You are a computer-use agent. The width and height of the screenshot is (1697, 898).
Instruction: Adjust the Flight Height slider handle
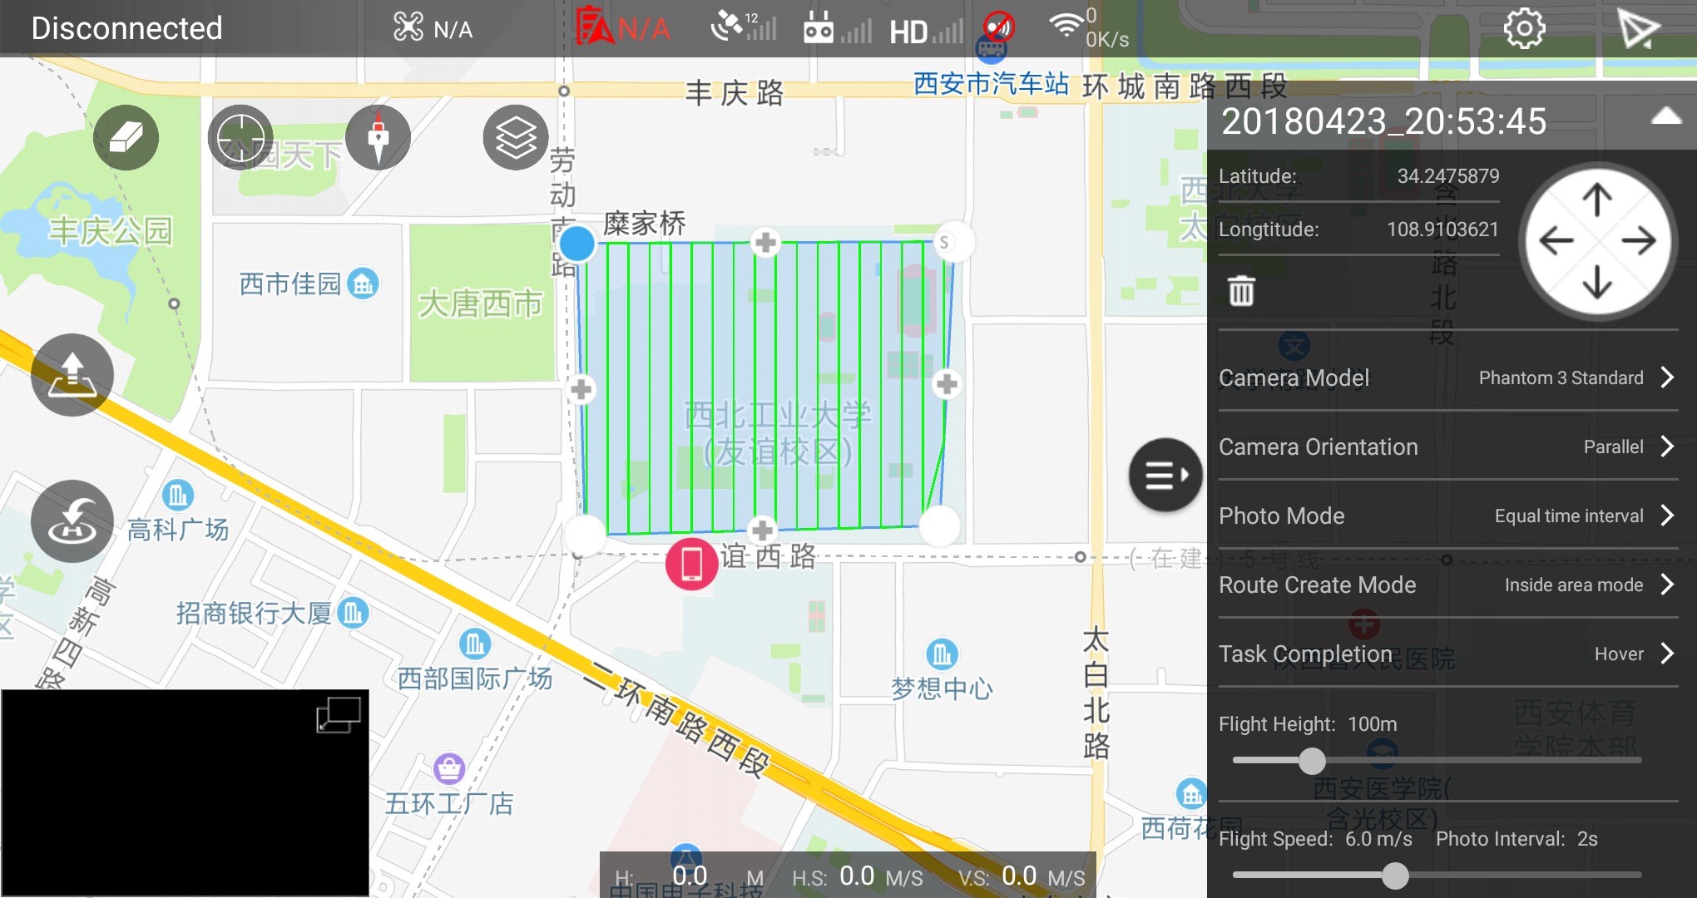[x=1312, y=760]
